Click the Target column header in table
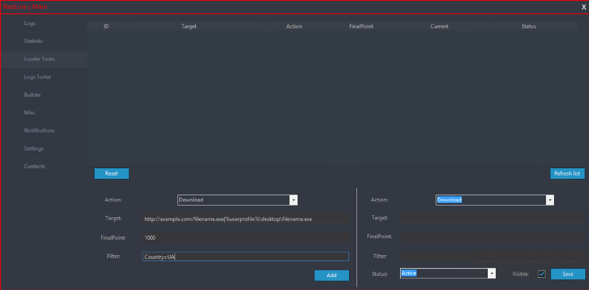The width and height of the screenshot is (589, 290). point(189,26)
